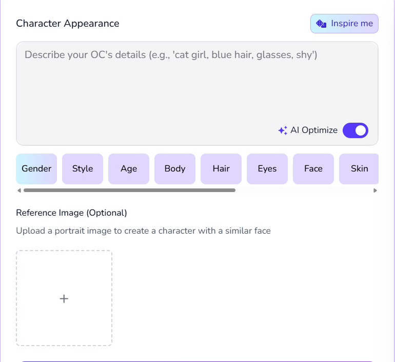Screen dimensions: 395x362
Task: Click the right scroll arrow below the tags
Action: (375, 190)
